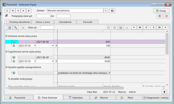Click the 35:00 value cell
The width and height of the screenshot is (174, 104).
point(84,61)
